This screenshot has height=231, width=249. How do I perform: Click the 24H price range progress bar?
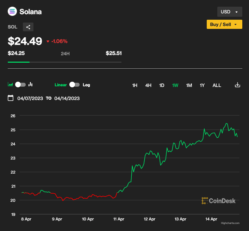[x=65, y=62]
